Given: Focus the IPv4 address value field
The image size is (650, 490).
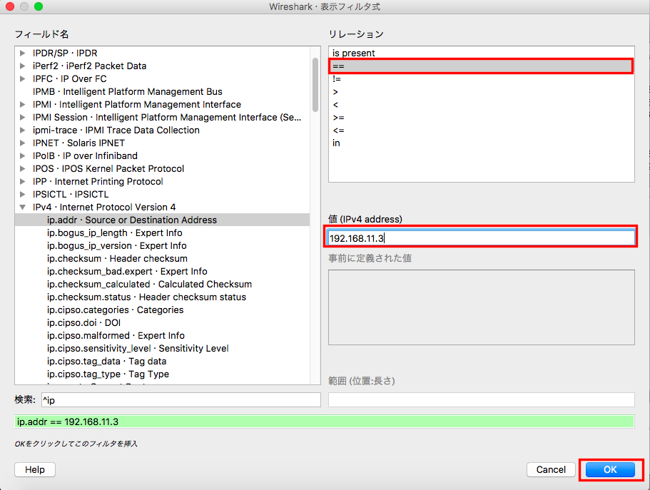Looking at the screenshot, I should pyautogui.click(x=481, y=238).
